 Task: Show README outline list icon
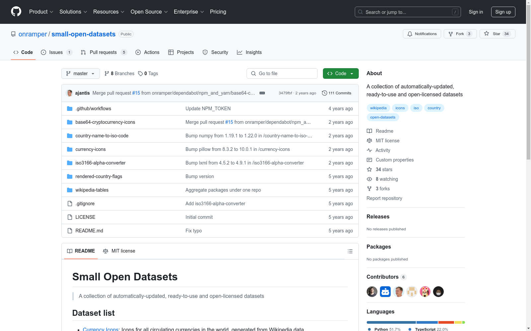pyautogui.click(x=350, y=251)
